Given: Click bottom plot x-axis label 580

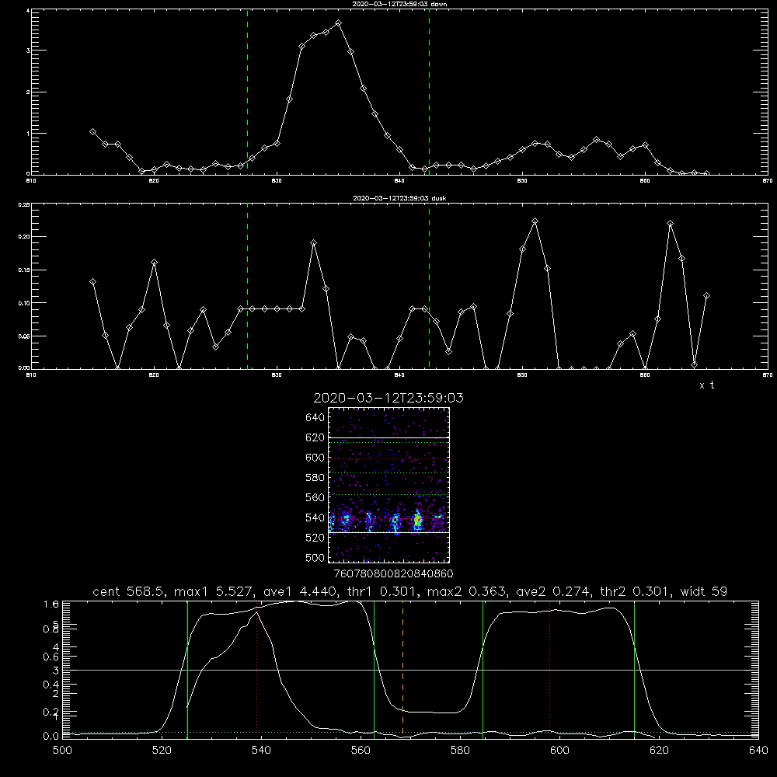Looking at the screenshot, I should 460,751.
